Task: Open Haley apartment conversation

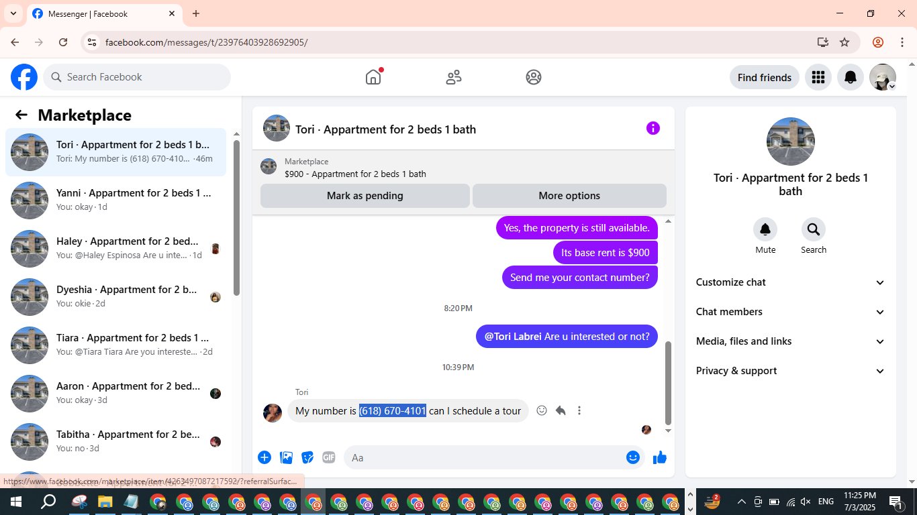Action: [115, 249]
